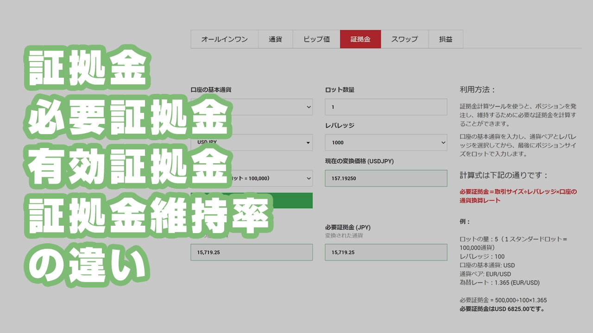This screenshot has height=333, width=593.
Task: Click the left result box showing 15,719.25
Action: tap(252, 252)
